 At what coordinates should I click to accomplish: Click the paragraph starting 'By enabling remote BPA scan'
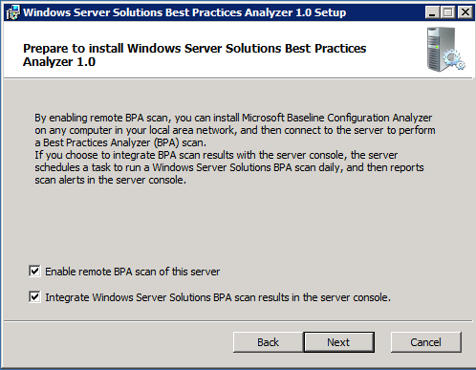pyautogui.click(x=235, y=130)
